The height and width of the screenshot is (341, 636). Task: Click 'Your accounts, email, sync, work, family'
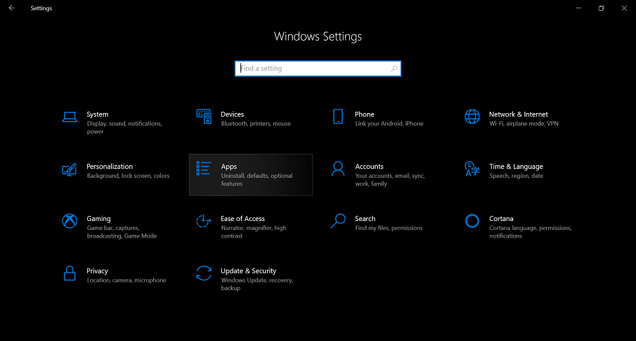pyautogui.click(x=391, y=180)
